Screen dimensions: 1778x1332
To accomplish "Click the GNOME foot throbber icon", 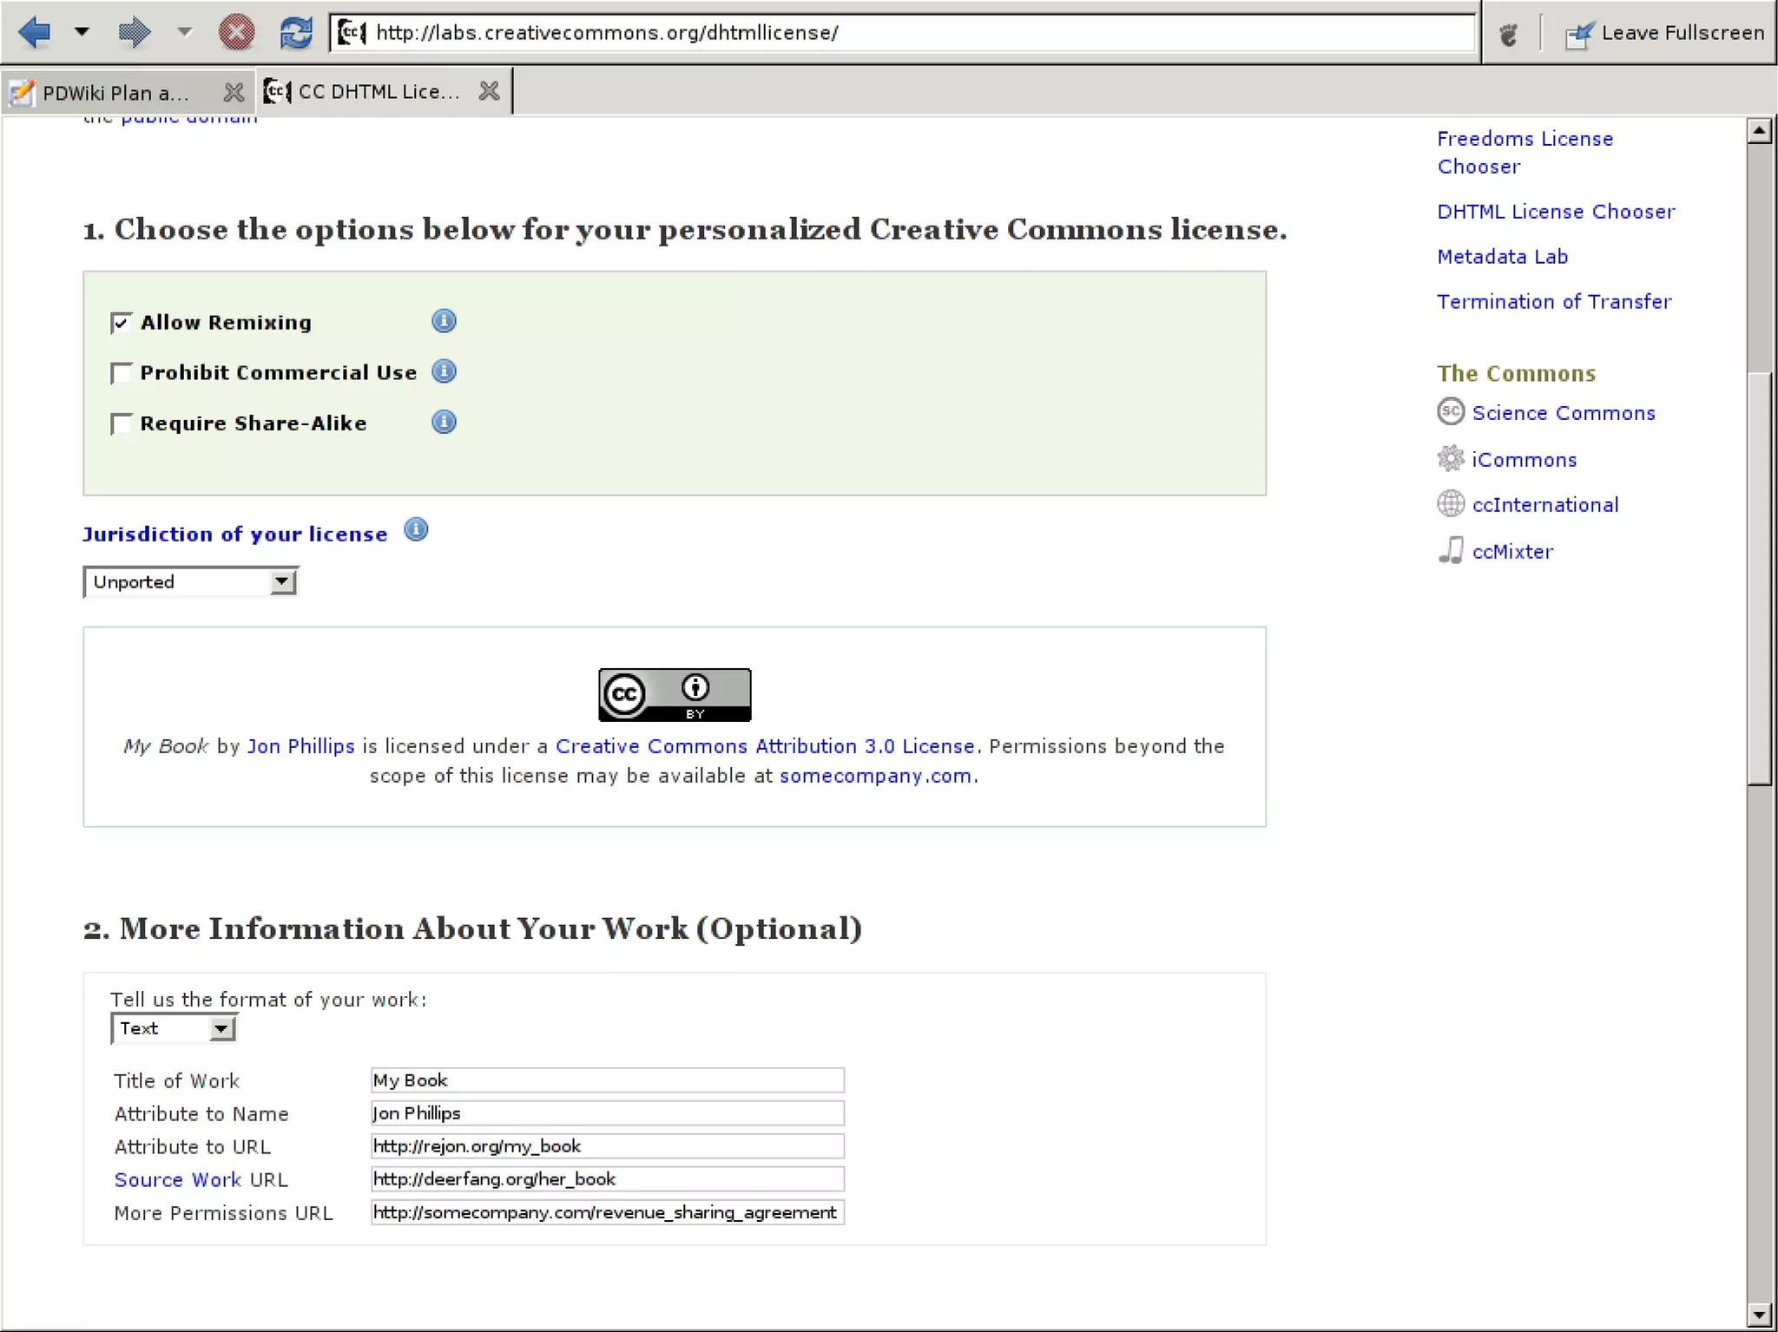I will (1509, 34).
